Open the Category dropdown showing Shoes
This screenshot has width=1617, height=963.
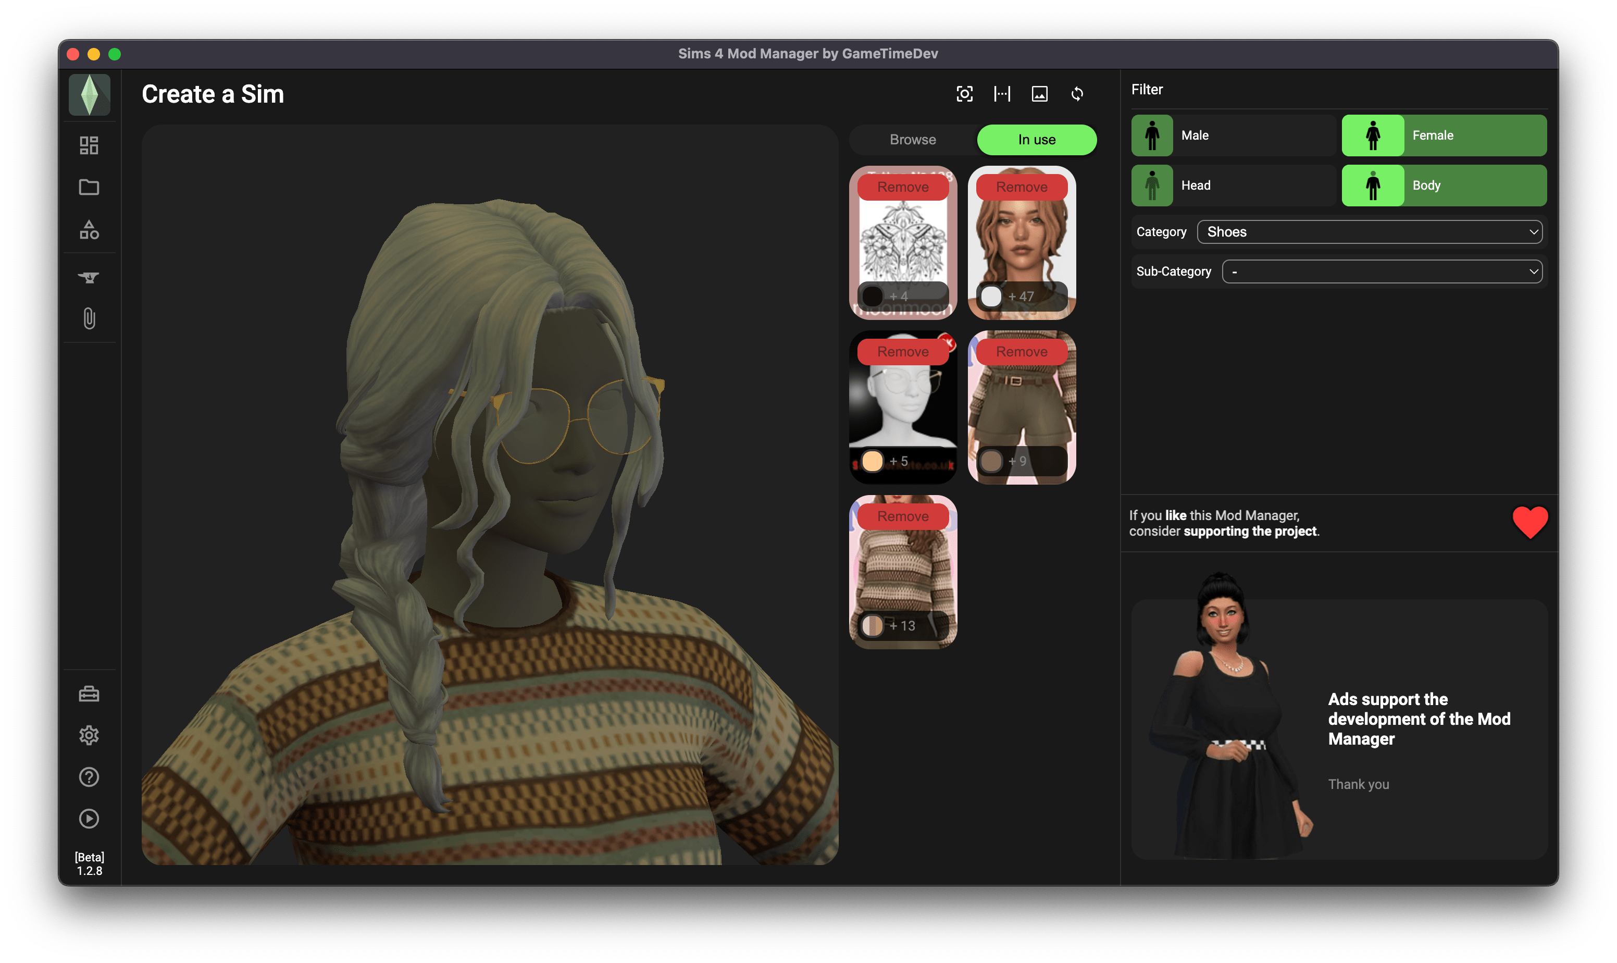(x=1369, y=232)
